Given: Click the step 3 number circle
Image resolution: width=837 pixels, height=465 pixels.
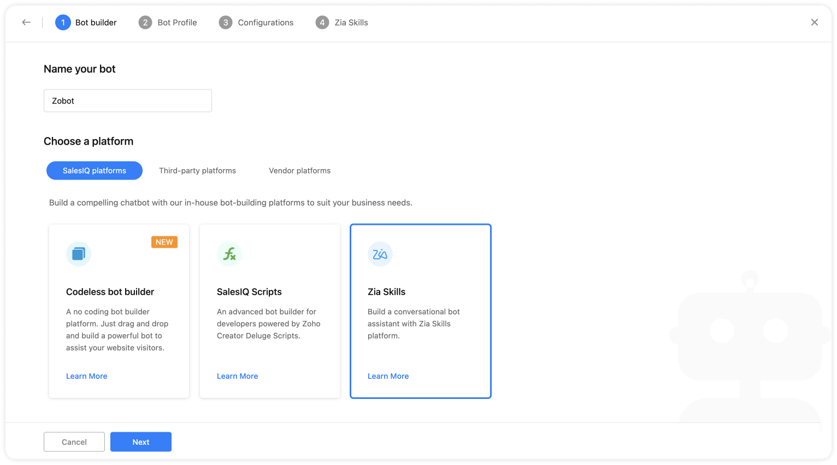Looking at the screenshot, I should pyautogui.click(x=226, y=22).
